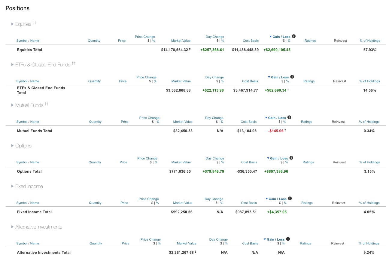Expand the Options positions list
Viewport: 386px width, 261px height.
[12, 146]
